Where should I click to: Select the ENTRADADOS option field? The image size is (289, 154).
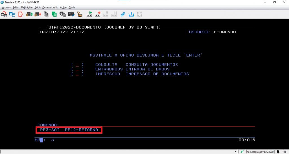click(x=77, y=69)
